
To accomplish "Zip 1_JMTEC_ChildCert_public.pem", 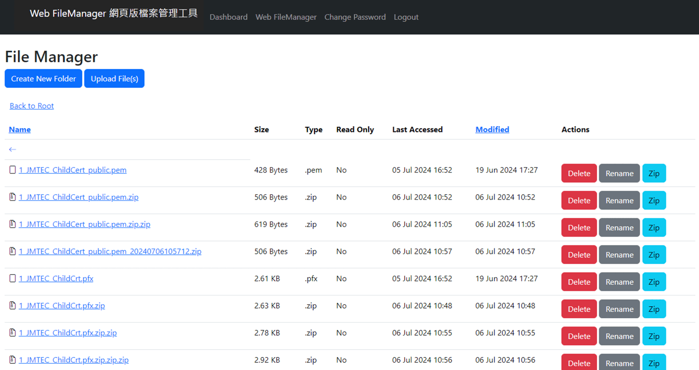I will [x=654, y=173].
